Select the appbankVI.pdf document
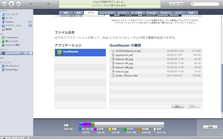The image size is (223, 139). 156,55
